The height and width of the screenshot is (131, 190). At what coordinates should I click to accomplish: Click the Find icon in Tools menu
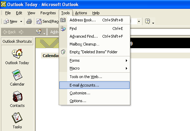tap(63, 29)
